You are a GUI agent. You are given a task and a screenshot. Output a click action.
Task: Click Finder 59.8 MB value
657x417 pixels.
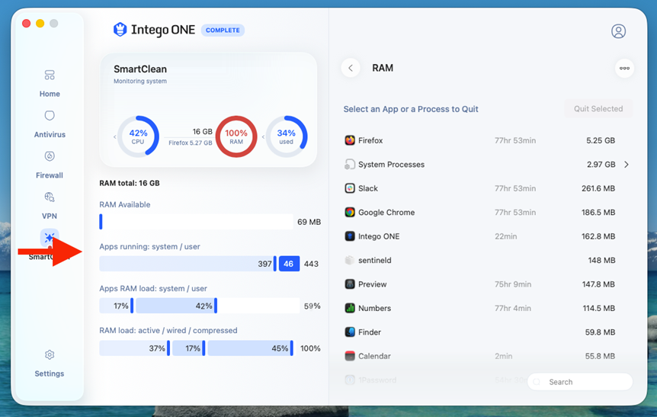[x=600, y=332]
